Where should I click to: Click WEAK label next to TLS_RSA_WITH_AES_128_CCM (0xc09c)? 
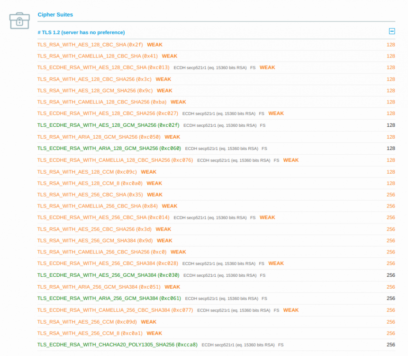pos(148,172)
